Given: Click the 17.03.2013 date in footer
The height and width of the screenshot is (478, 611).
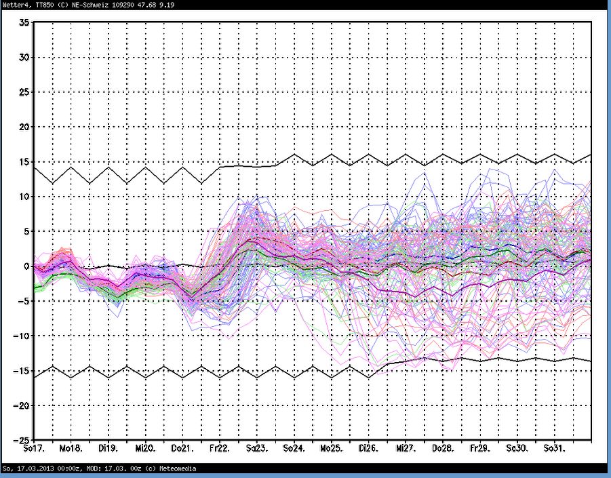Looking at the screenshot, I should pos(35,469).
